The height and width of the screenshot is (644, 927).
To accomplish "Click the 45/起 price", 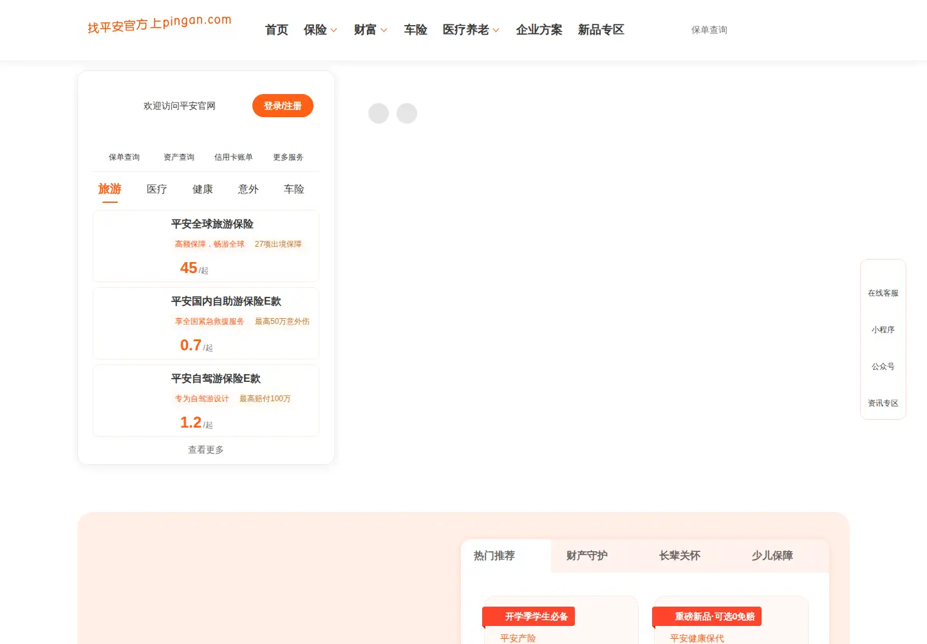I will (194, 268).
